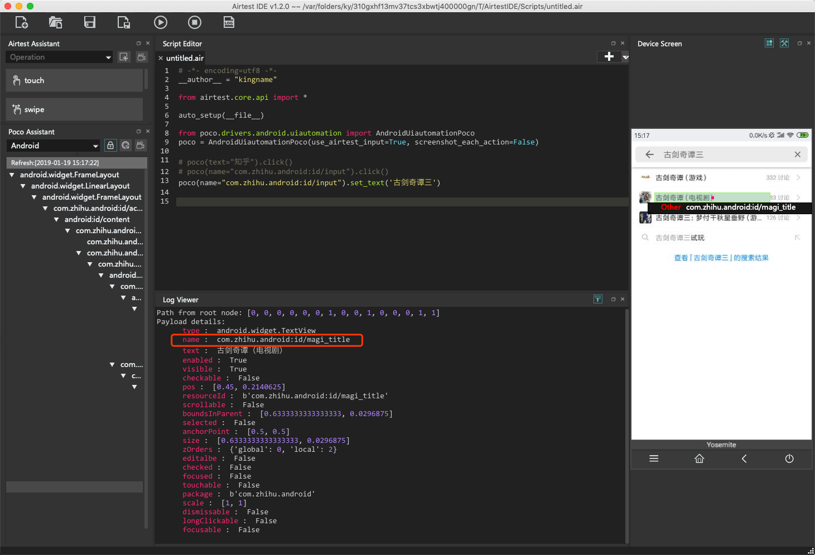Viewport: 815px width, 555px height.
Task: Click the name value com.zhihu.android:id/magi_title in log
Action: click(283, 340)
